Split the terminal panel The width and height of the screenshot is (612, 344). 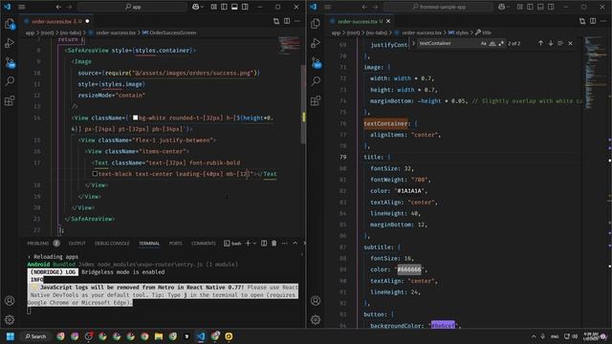(x=264, y=243)
